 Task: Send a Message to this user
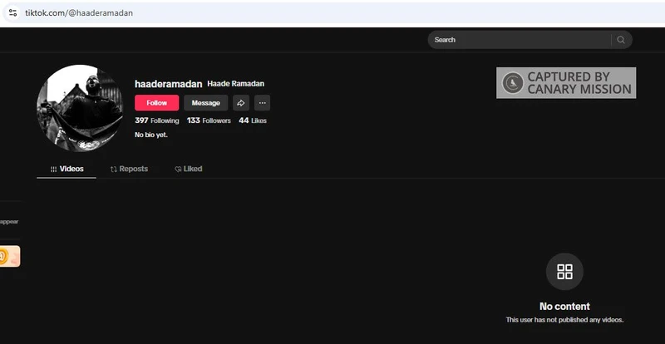point(205,103)
